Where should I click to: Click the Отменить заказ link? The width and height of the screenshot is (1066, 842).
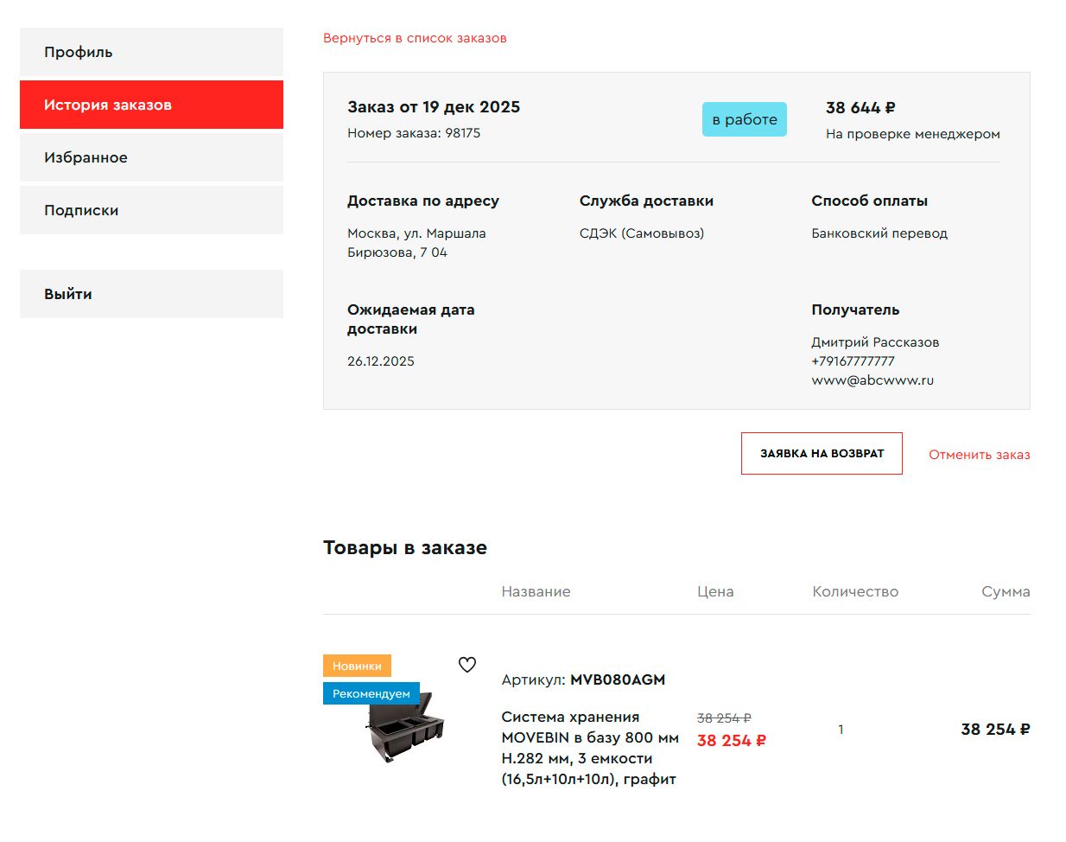point(979,455)
